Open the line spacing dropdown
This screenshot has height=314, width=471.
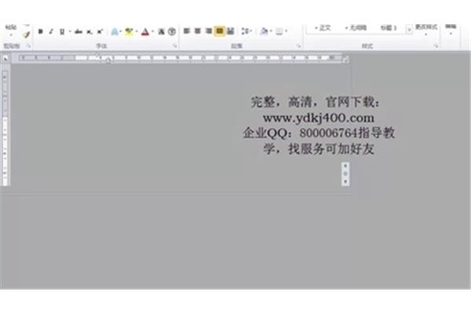coord(246,31)
